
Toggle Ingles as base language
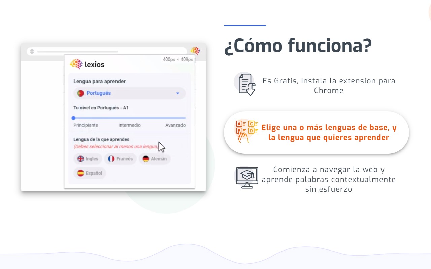[88, 159]
